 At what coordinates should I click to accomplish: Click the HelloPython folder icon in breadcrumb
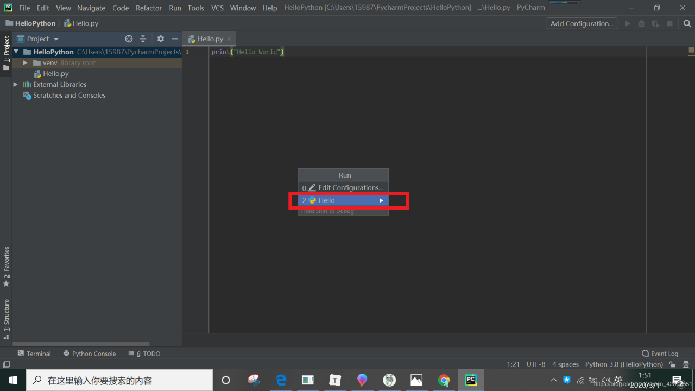[x=9, y=23]
